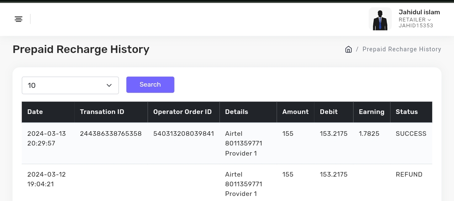Click the Transation ID column header
The height and width of the screenshot is (201, 454).
point(102,112)
